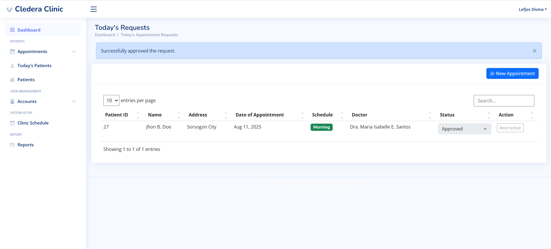The height and width of the screenshot is (249, 551).
Task: Click the Reports folder icon
Action: [x=12, y=145]
